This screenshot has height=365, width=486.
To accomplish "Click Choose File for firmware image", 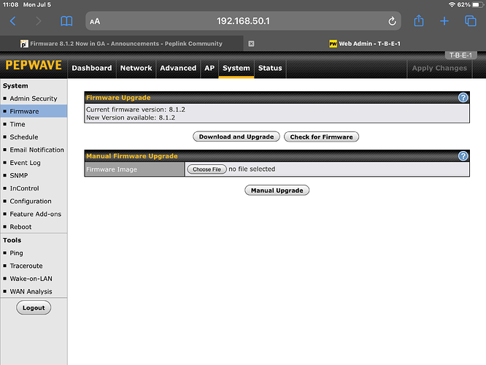I will (x=207, y=169).
